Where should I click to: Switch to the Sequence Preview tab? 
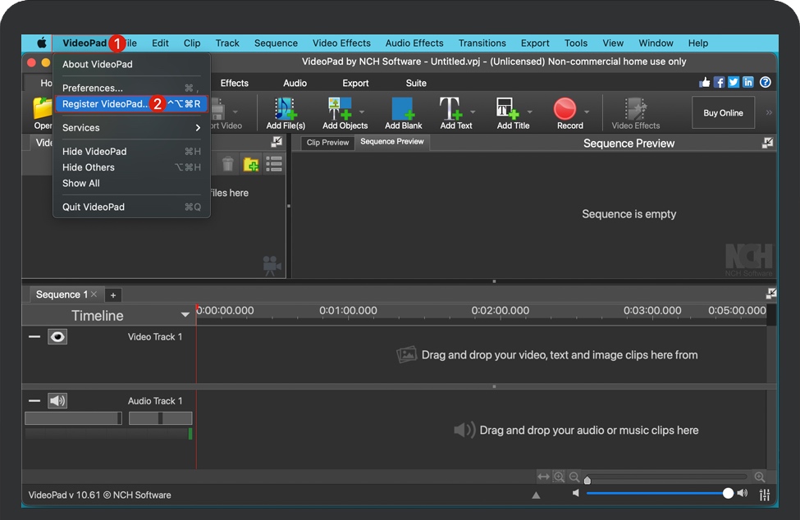point(394,141)
